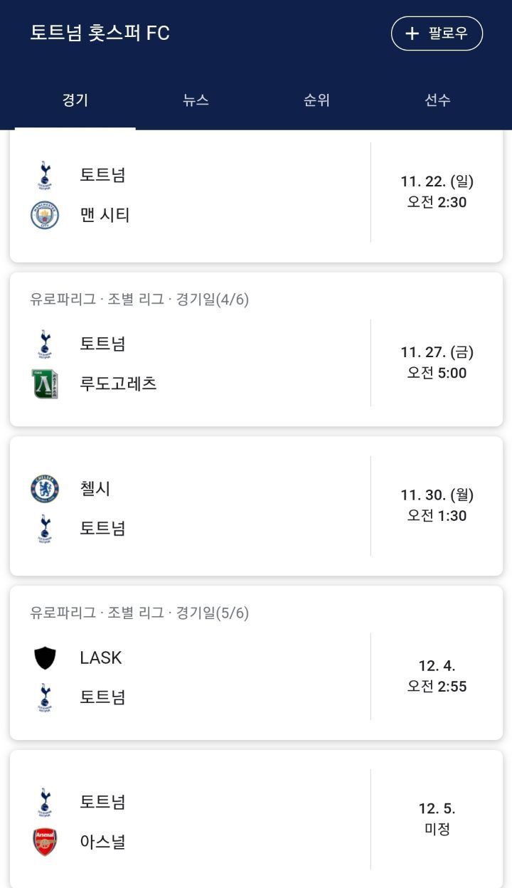Tap the 팔로우 follow button

(437, 33)
